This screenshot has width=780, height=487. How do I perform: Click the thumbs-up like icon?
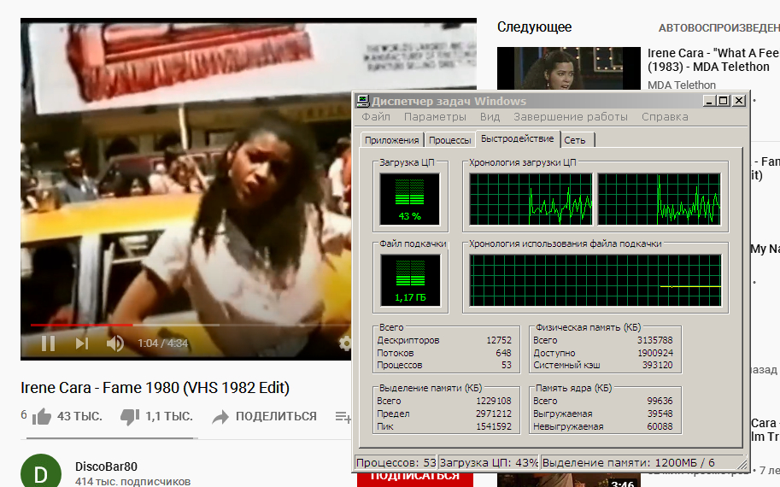[x=41, y=417]
